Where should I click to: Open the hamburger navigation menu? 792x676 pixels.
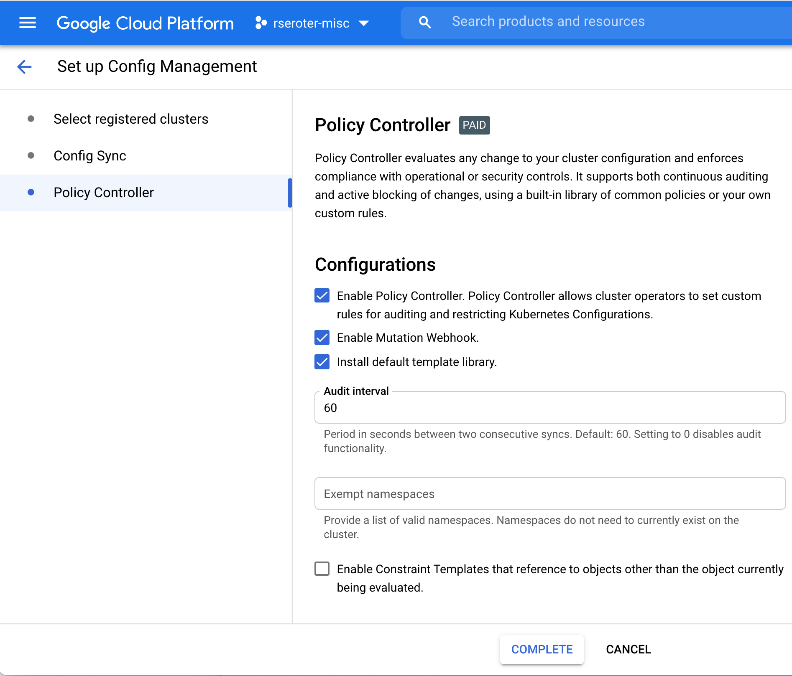[28, 23]
